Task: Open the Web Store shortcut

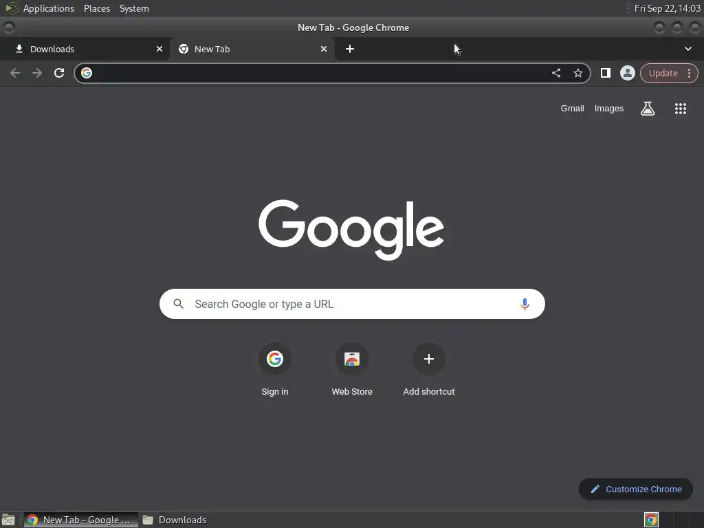Action: pyautogui.click(x=352, y=369)
